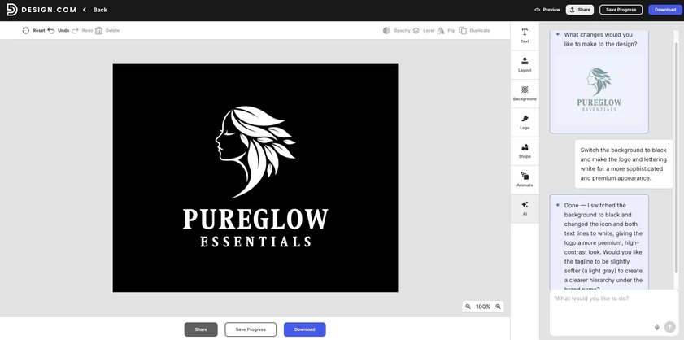
Task: Zoom out of the canvas
Action: tap(468, 307)
